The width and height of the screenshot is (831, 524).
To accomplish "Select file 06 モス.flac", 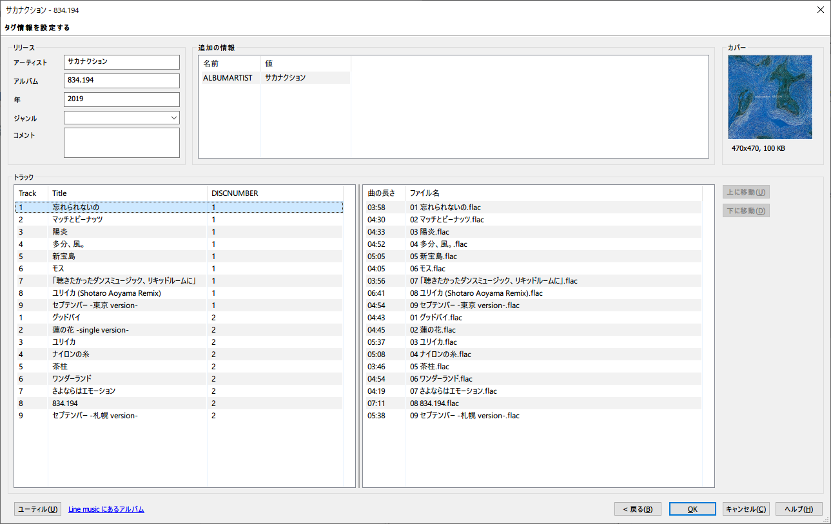I will pyautogui.click(x=427, y=269).
